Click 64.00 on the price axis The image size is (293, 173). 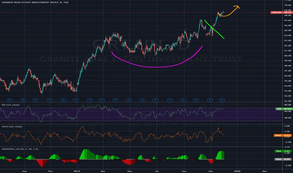tap(288, 35)
